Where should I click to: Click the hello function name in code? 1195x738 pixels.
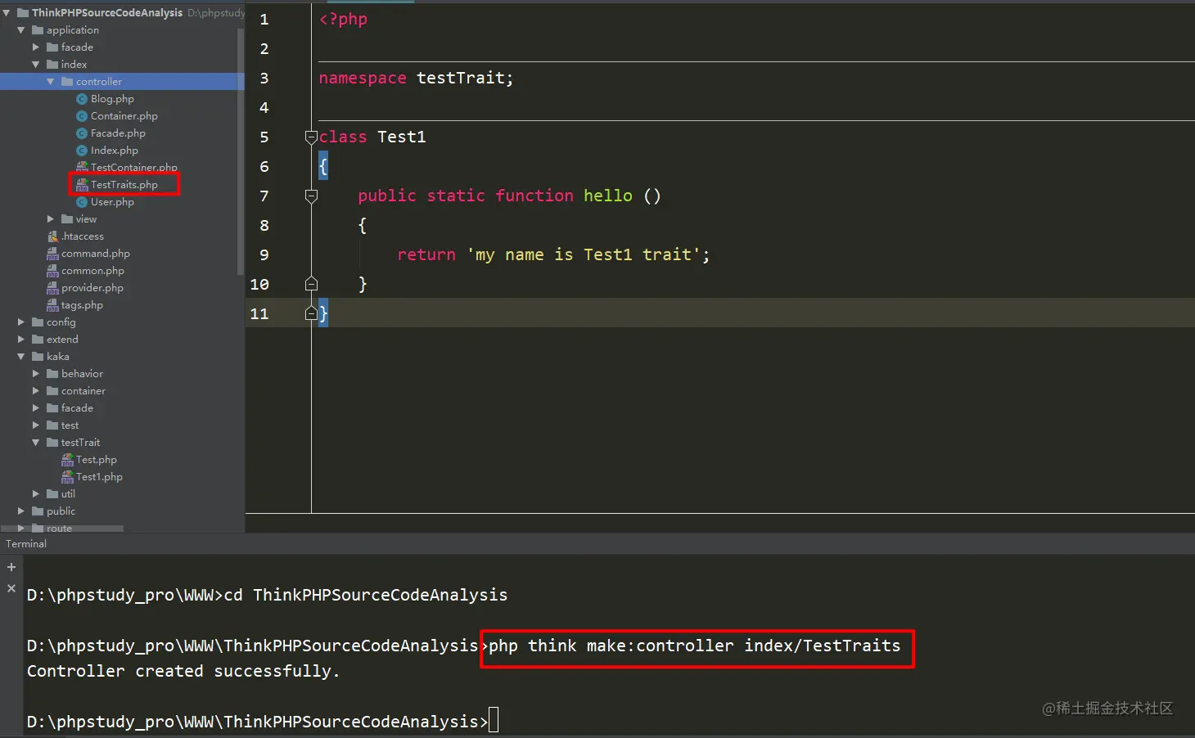pos(607,196)
